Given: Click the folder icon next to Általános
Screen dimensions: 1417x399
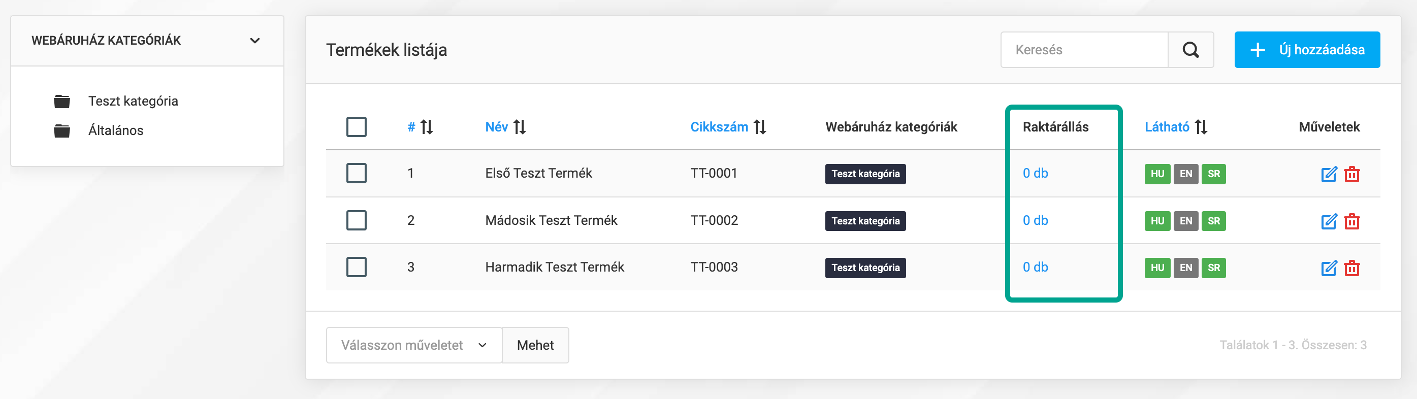Looking at the screenshot, I should tap(62, 130).
